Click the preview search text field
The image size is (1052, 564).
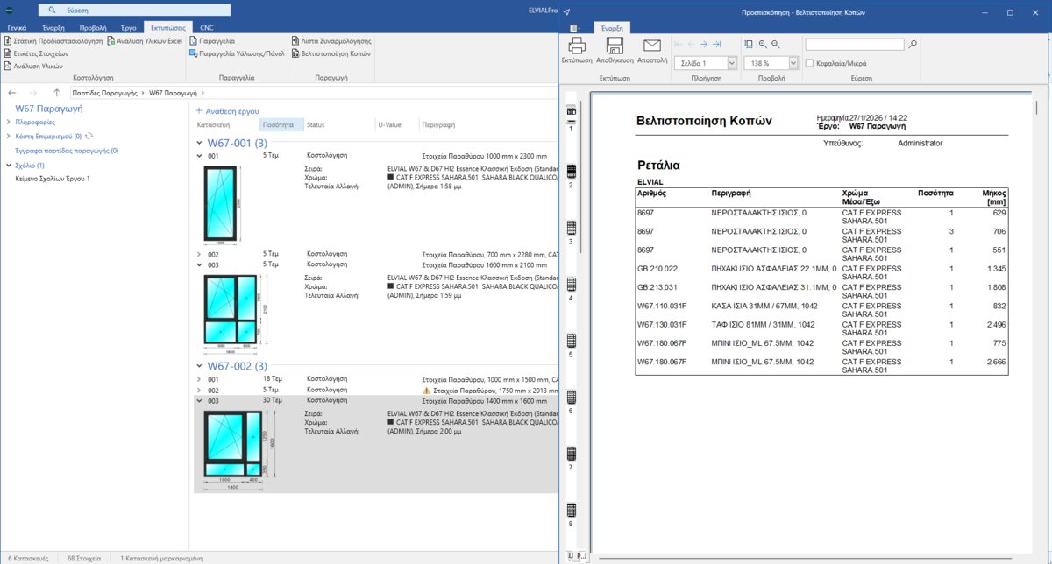pos(854,44)
